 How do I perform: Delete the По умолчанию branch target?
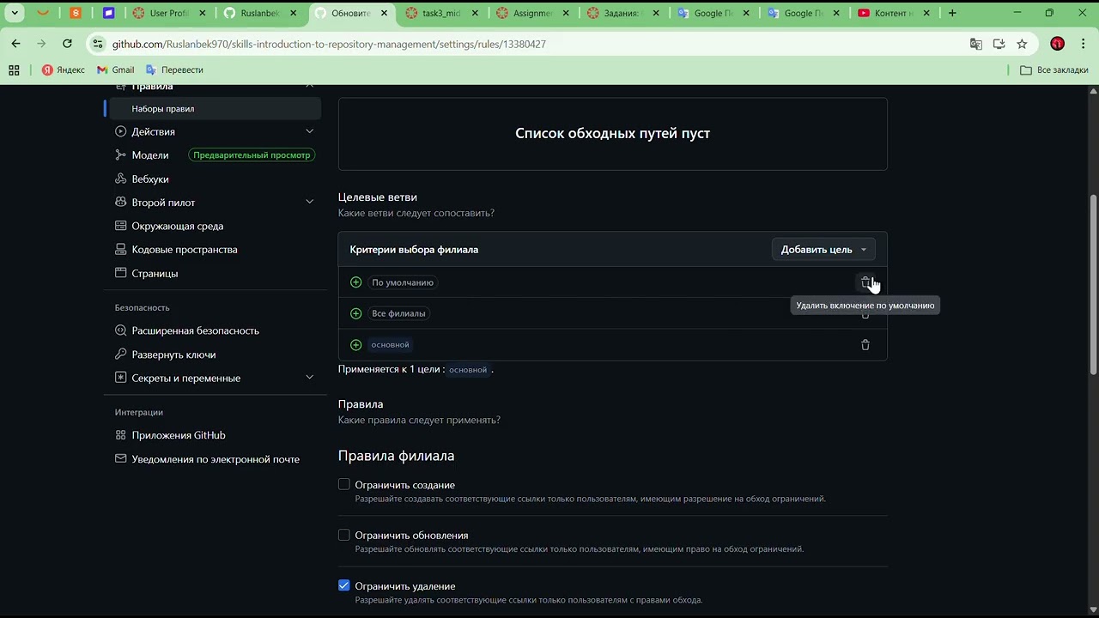click(865, 282)
